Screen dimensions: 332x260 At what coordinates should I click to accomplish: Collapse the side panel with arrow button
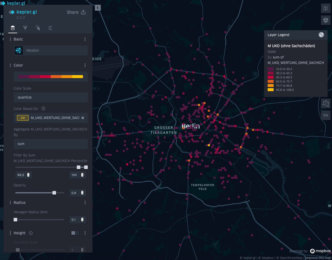click(98, 8)
